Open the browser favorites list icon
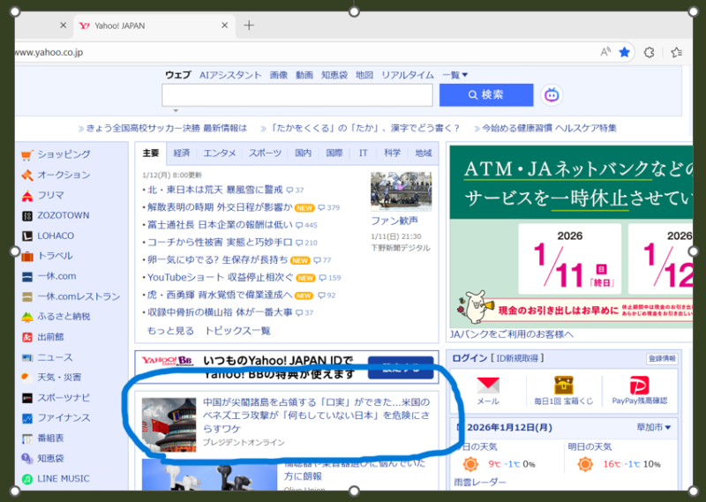This screenshot has width=706, height=502. click(676, 52)
